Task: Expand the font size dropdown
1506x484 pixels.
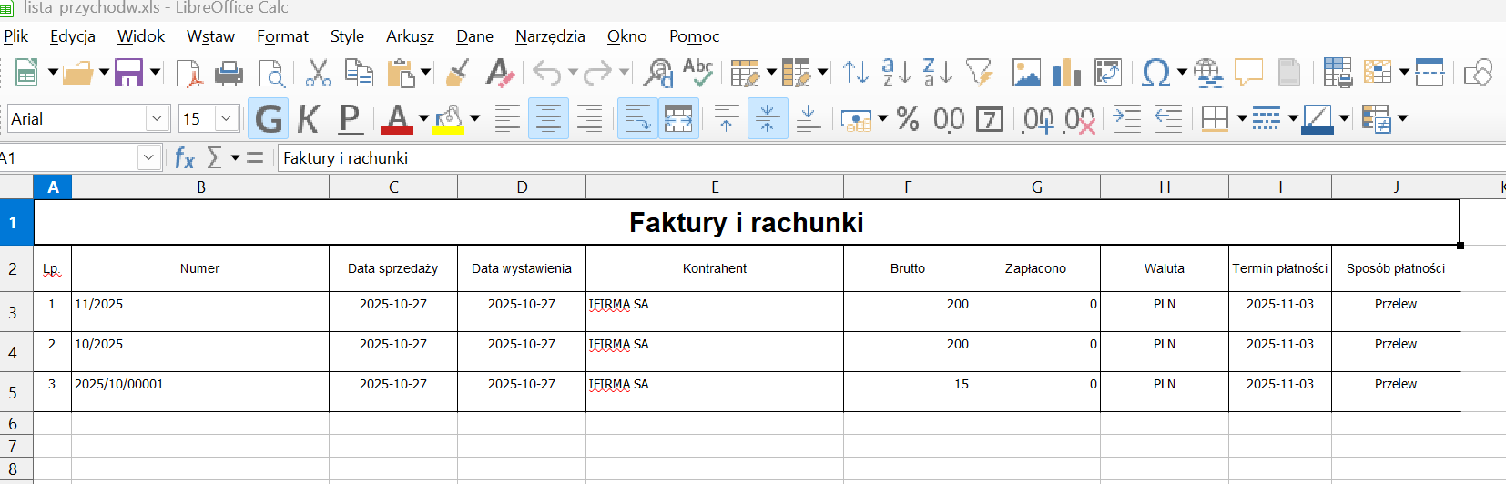Action: 226,119
